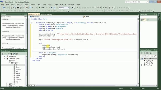
Task: Click the Undo toolbar icon
Action: [30, 8]
